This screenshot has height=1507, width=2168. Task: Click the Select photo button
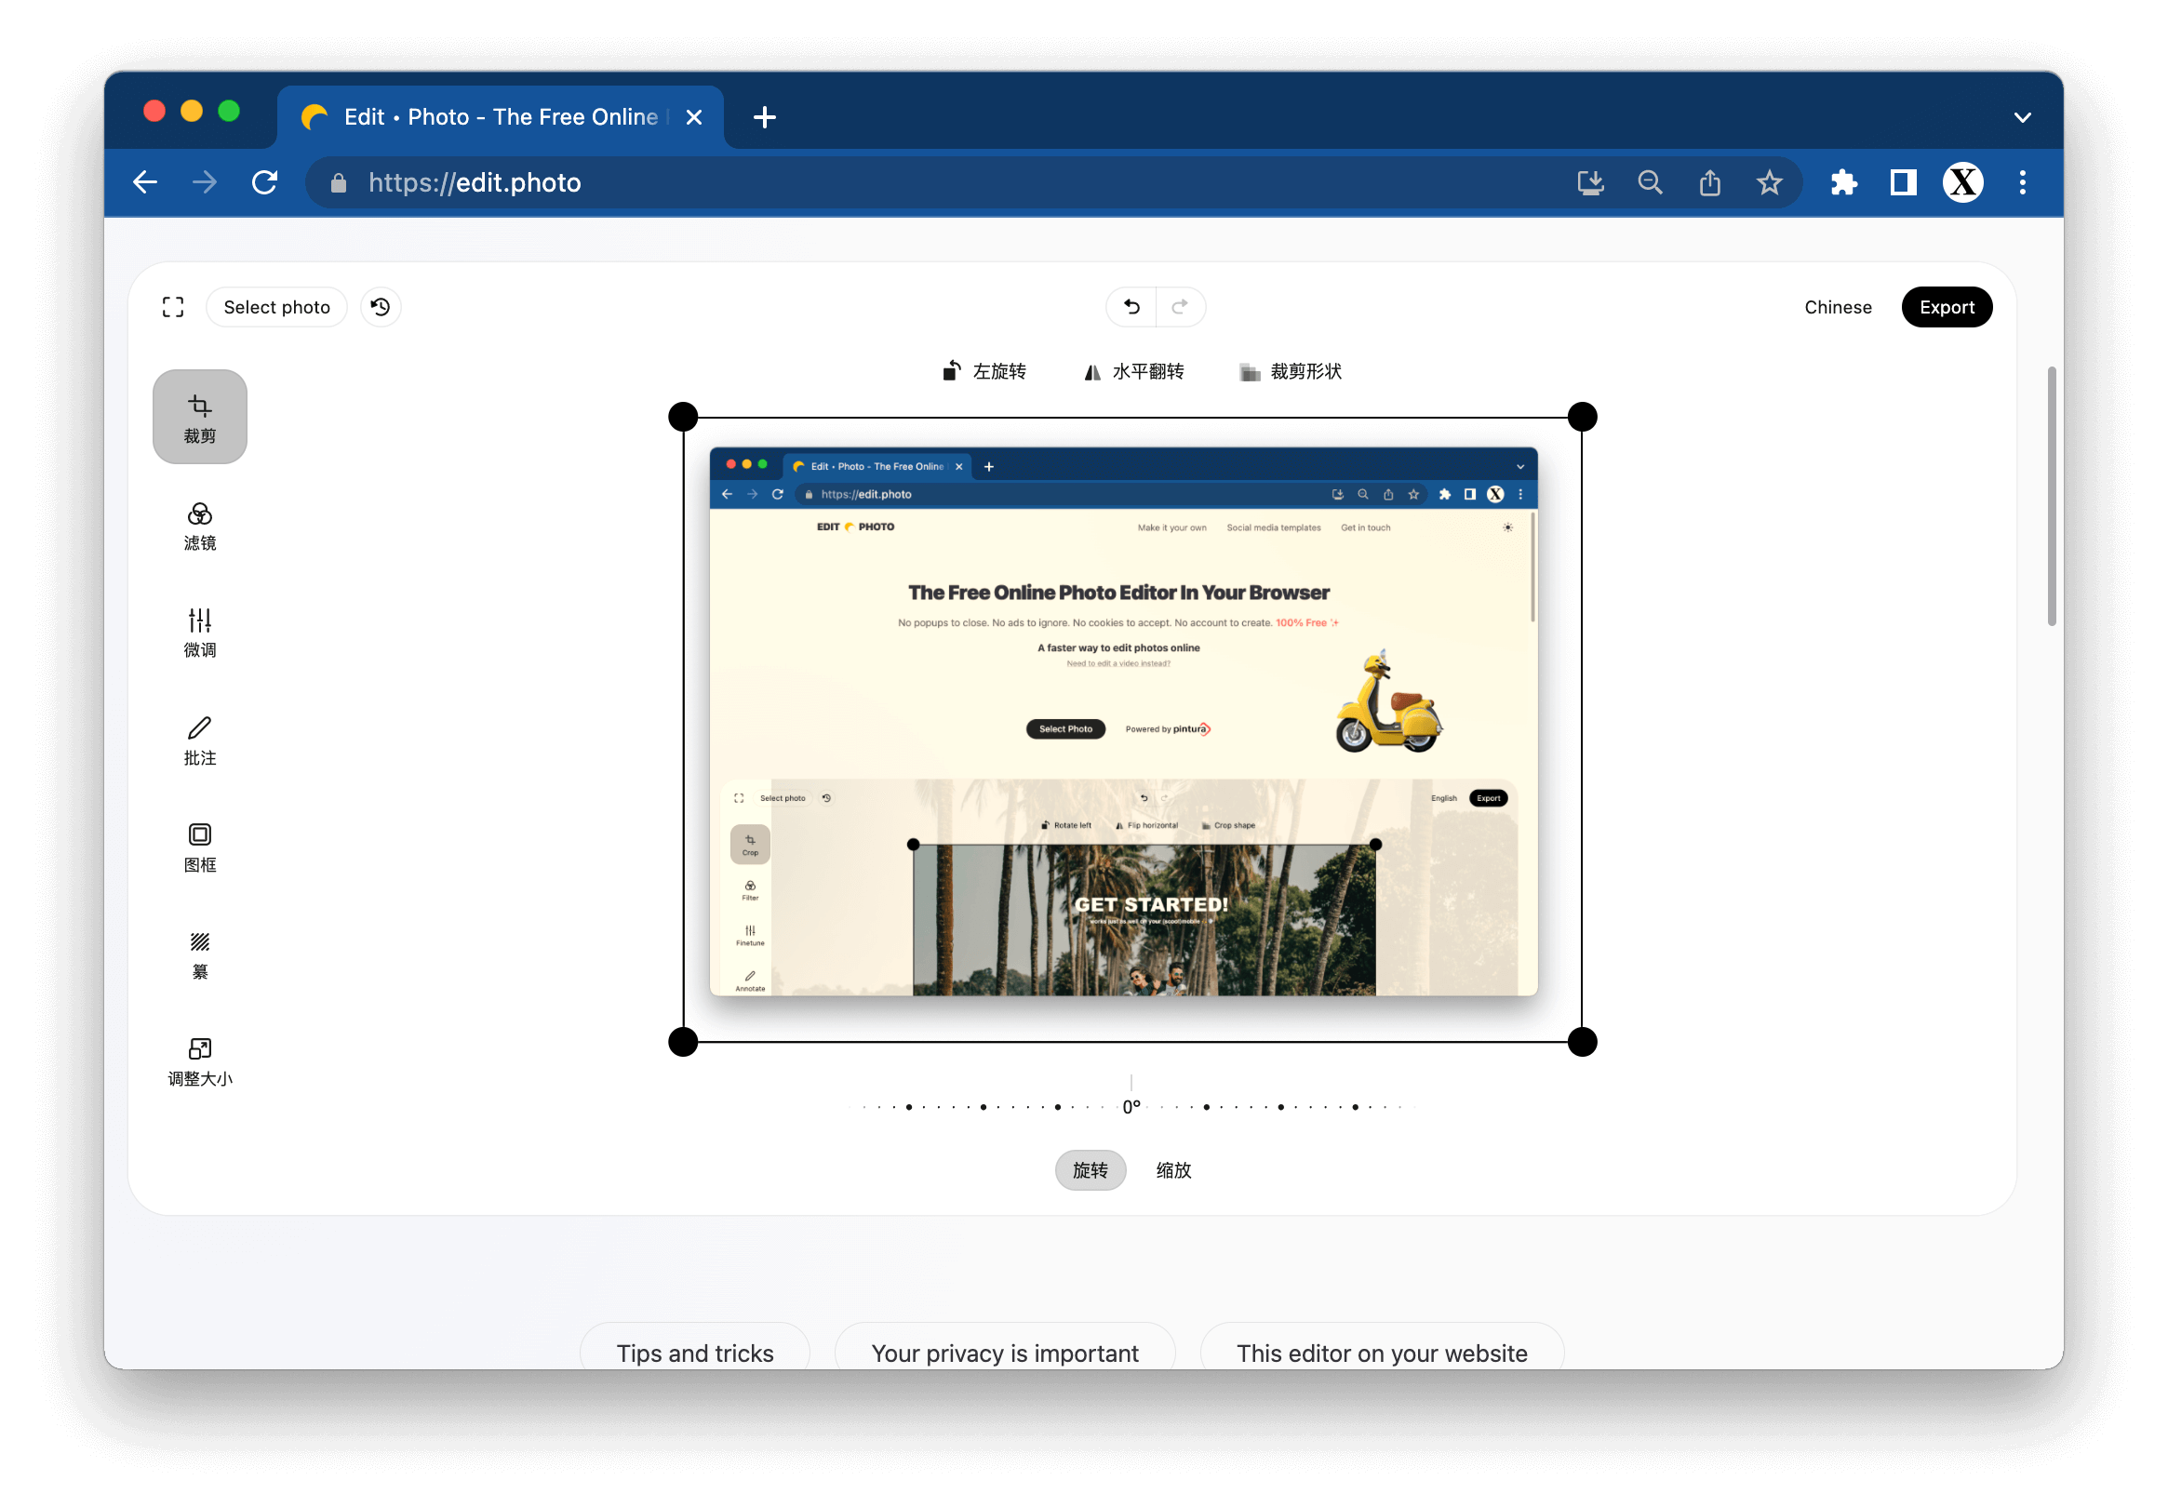pos(276,307)
